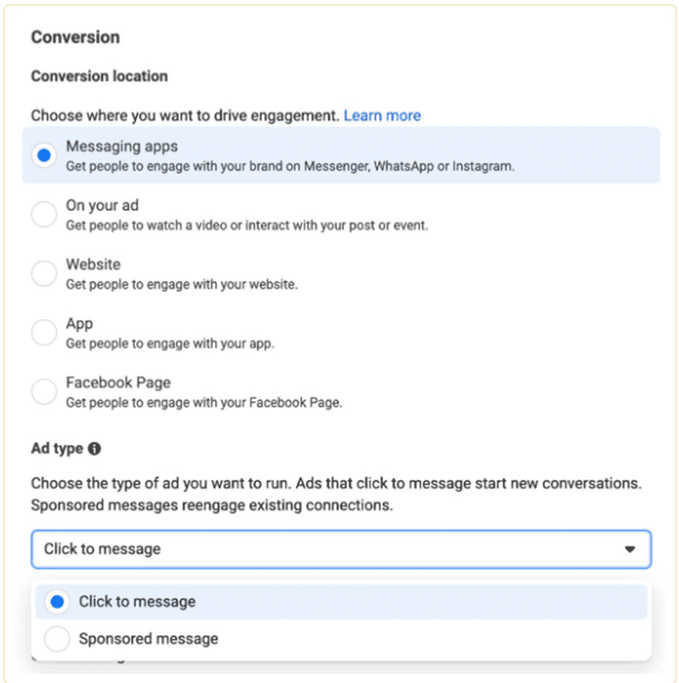Choose the Sponsored message option text
This screenshot has height=683, width=679.
[x=148, y=639]
